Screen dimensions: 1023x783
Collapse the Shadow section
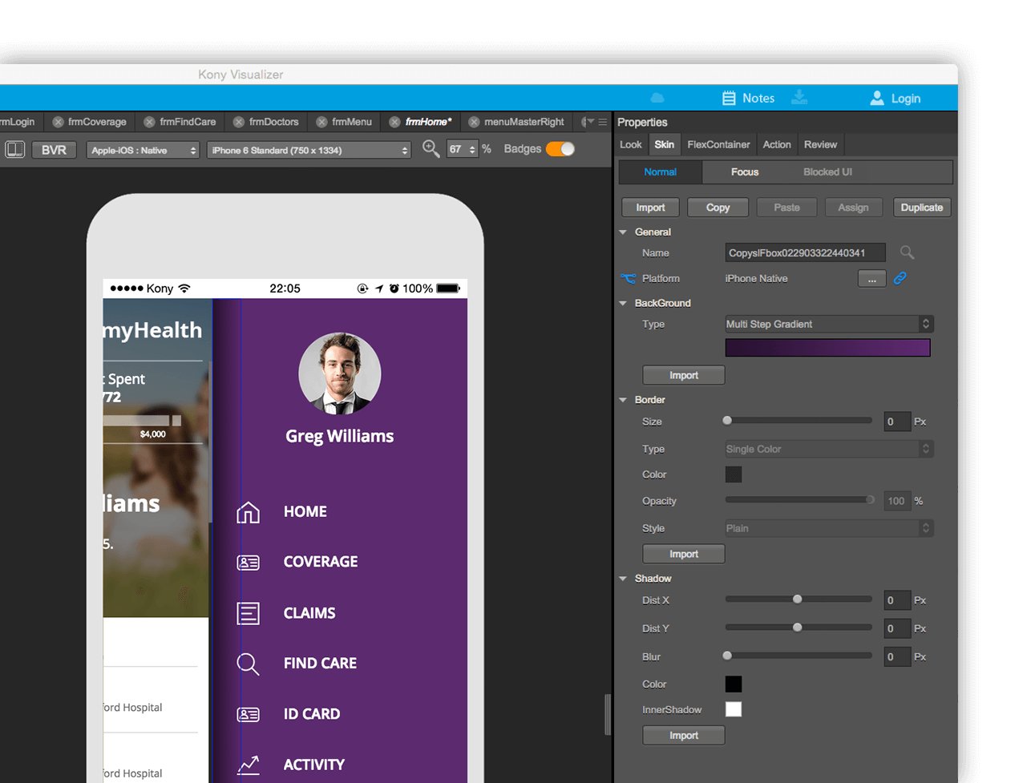coord(623,578)
